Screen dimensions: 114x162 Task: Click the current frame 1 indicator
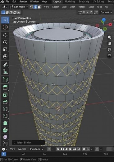tap(4, 154)
